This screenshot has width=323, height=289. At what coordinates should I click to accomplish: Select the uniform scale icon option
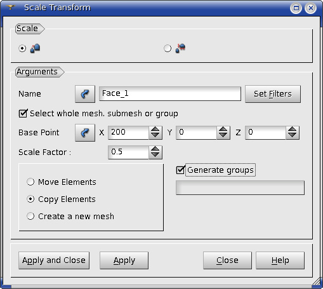coord(22,48)
